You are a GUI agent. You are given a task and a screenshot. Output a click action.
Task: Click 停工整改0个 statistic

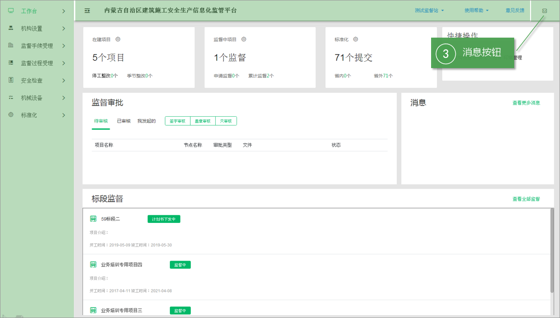tap(105, 76)
